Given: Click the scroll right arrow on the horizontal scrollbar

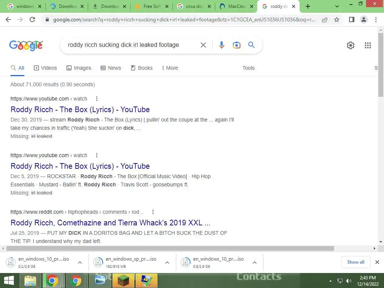Looking at the screenshot, I should click(x=375, y=249).
